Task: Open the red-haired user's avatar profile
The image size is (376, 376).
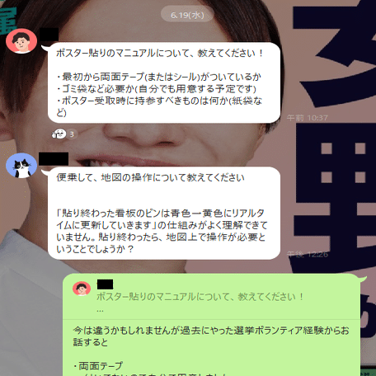Action: [x=21, y=40]
